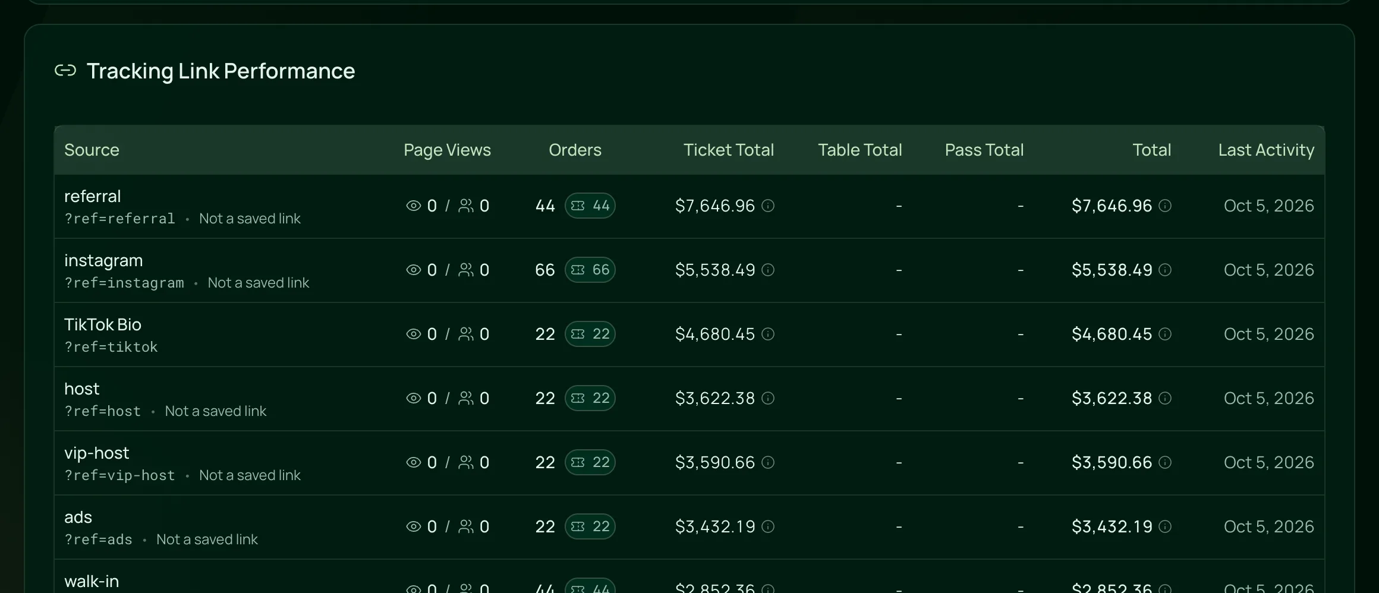Image resolution: width=1379 pixels, height=593 pixels.
Task: Sort by the Last Activity column header
Action: pyautogui.click(x=1266, y=150)
